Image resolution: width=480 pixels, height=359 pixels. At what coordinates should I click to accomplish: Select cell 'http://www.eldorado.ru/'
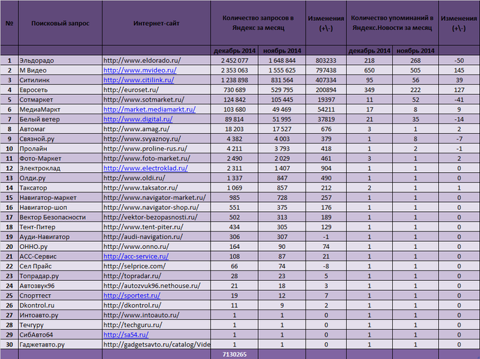(x=156, y=61)
